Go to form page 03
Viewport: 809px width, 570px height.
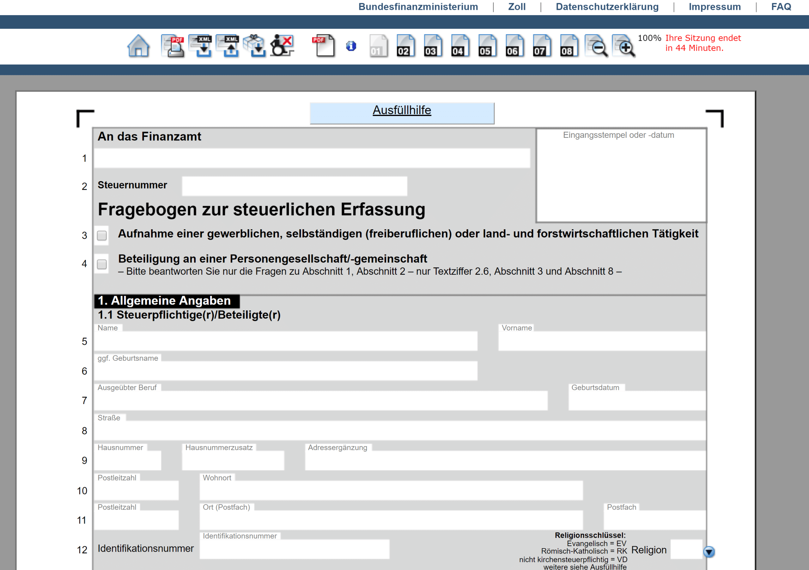point(433,46)
